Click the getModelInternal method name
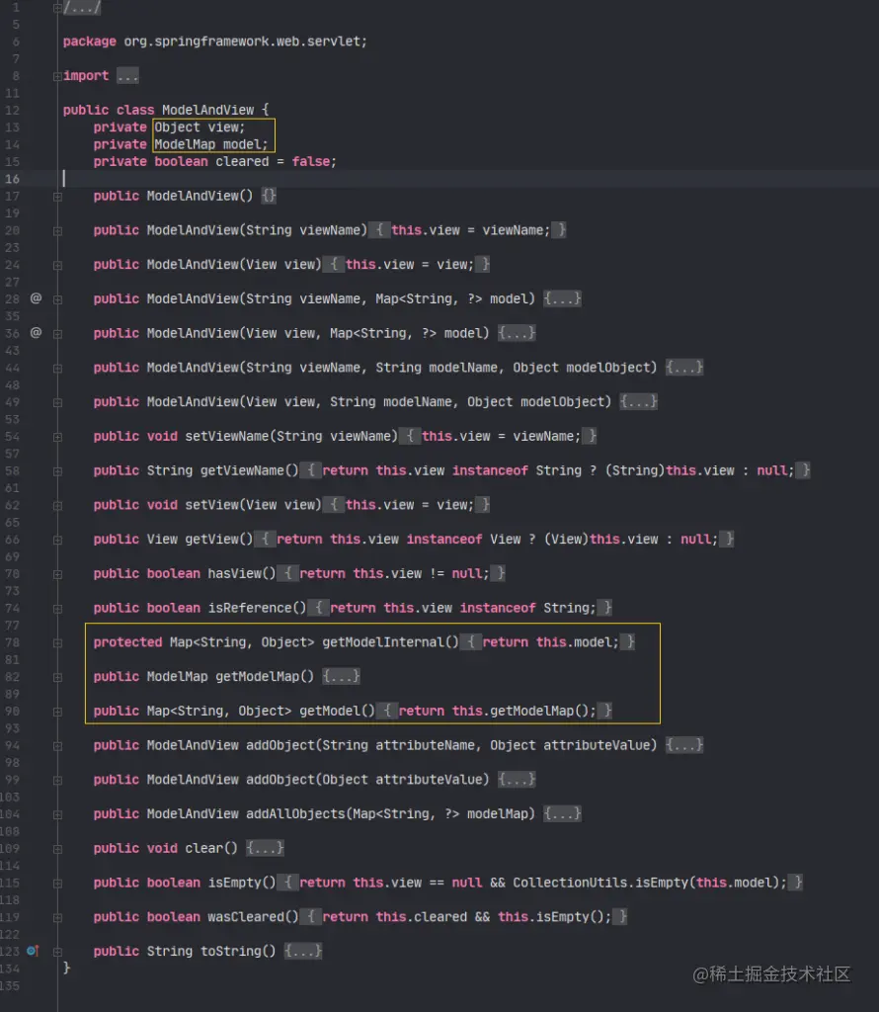 tap(383, 642)
